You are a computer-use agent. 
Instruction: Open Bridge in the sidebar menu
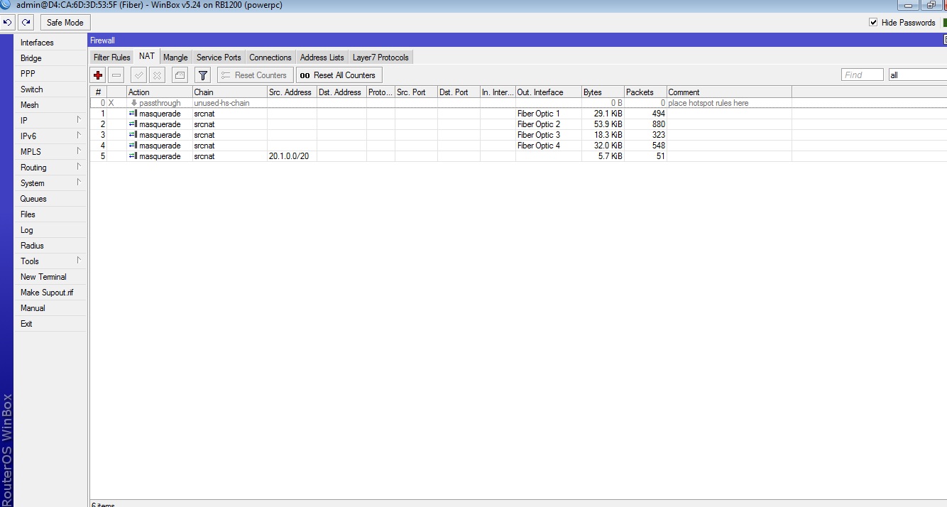click(x=50, y=58)
